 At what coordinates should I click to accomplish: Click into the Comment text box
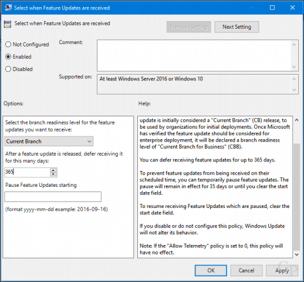[194, 55]
